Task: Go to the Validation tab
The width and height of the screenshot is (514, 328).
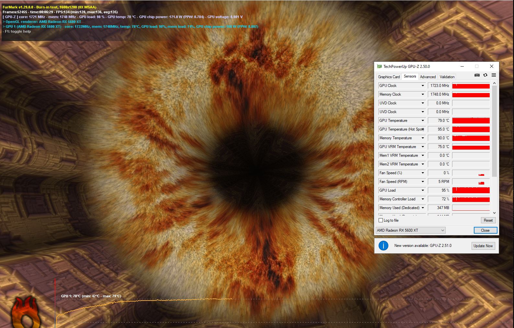Action: click(x=447, y=77)
